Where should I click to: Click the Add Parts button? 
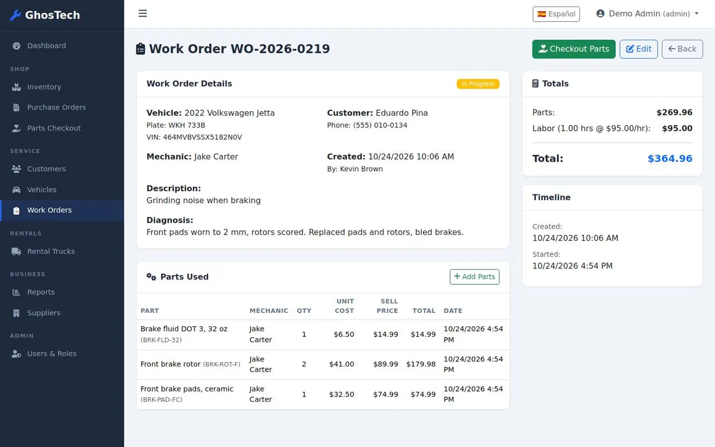[474, 277]
